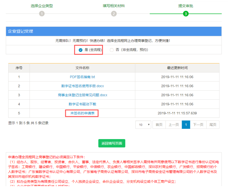Open the PDF签名指南.txt file link
Image resolution: width=228 pixels, height=193 pixels.
click(x=82, y=77)
